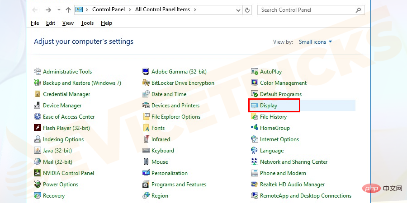407x203 pixels.
Task: Click the Ease of Access Center icon
Action: pyautogui.click(x=38, y=117)
